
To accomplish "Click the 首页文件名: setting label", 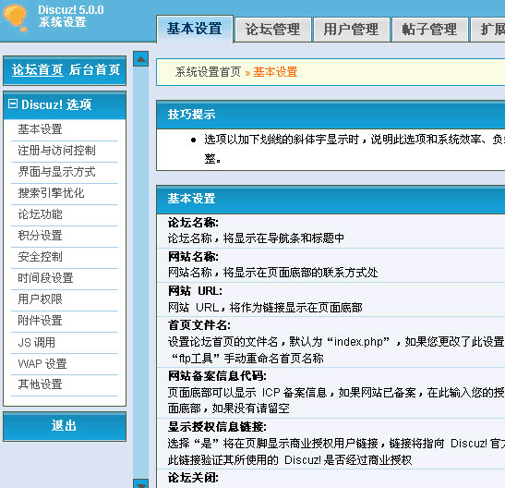I will click(199, 325).
